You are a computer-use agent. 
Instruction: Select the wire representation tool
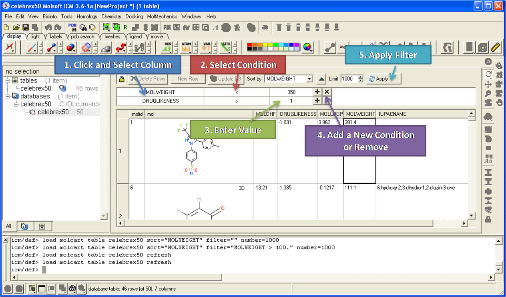coord(32,47)
